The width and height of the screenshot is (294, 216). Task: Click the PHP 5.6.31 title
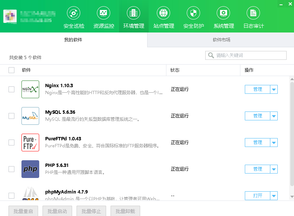pyautogui.click(x=57, y=165)
